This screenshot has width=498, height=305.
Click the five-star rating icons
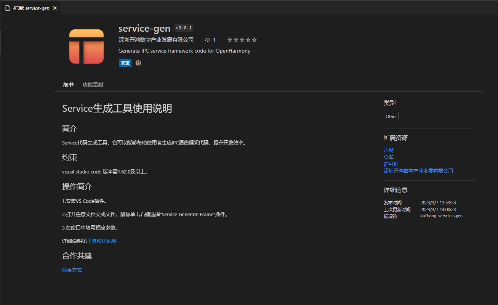242,40
